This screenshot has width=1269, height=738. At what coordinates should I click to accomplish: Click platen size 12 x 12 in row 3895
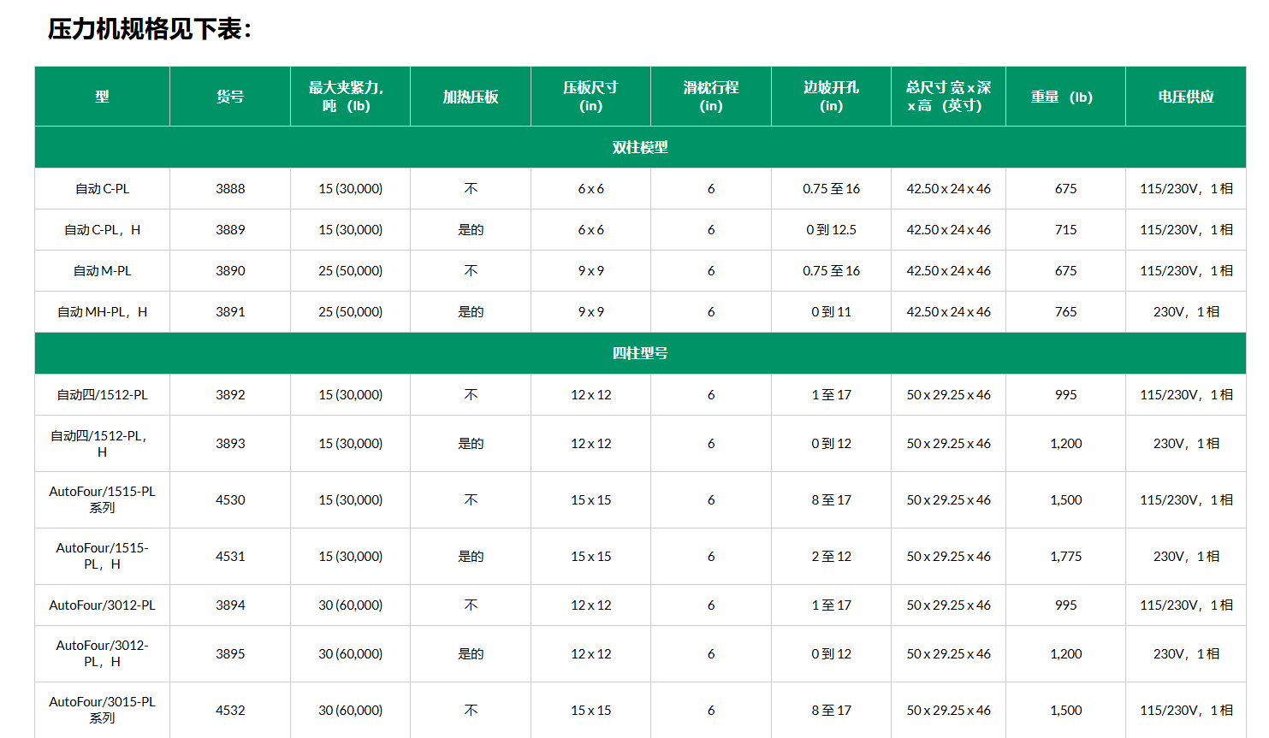click(x=590, y=654)
